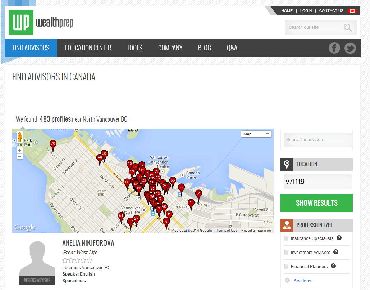Open the Map type dropdown

[x=256, y=134]
